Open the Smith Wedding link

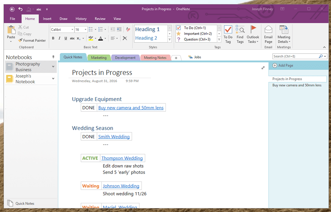(x=114, y=137)
